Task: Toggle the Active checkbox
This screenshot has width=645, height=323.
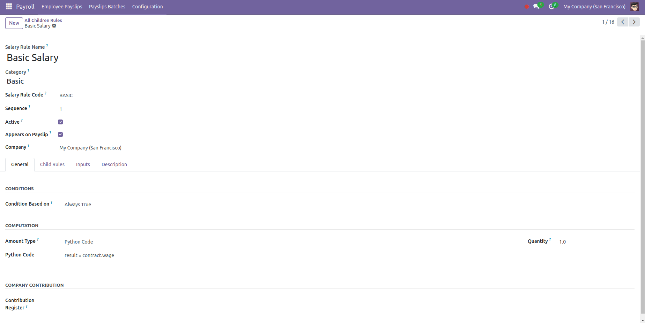Action: coord(60,122)
